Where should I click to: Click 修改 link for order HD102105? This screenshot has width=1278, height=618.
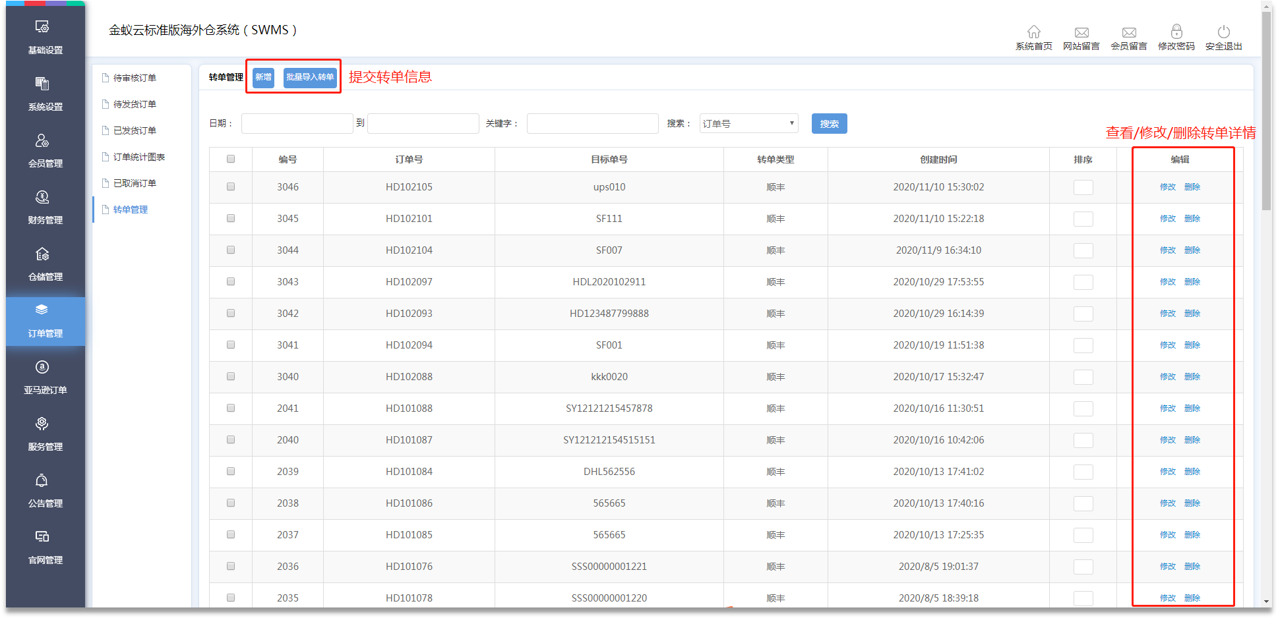(x=1167, y=187)
